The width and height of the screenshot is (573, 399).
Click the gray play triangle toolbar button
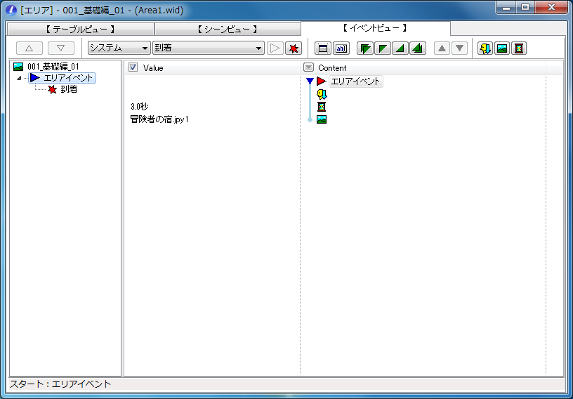tap(275, 48)
